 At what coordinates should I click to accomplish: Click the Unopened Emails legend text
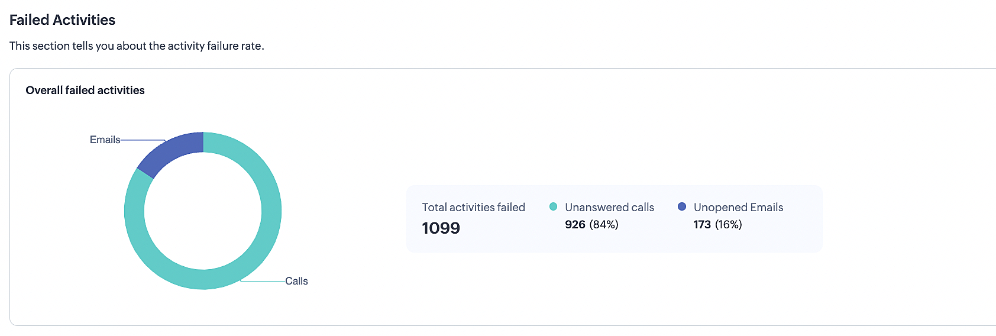click(738, 207)
